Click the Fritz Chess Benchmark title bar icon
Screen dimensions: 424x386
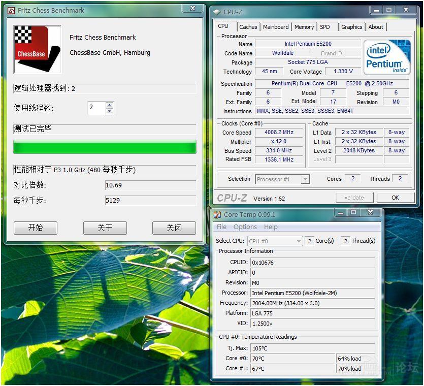point(11,11)
